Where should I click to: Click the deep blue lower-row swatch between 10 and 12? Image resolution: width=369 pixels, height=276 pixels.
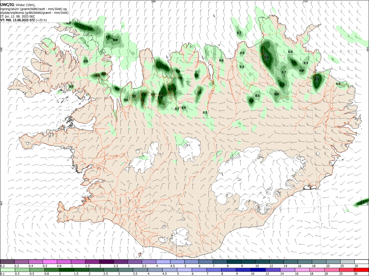258,270
